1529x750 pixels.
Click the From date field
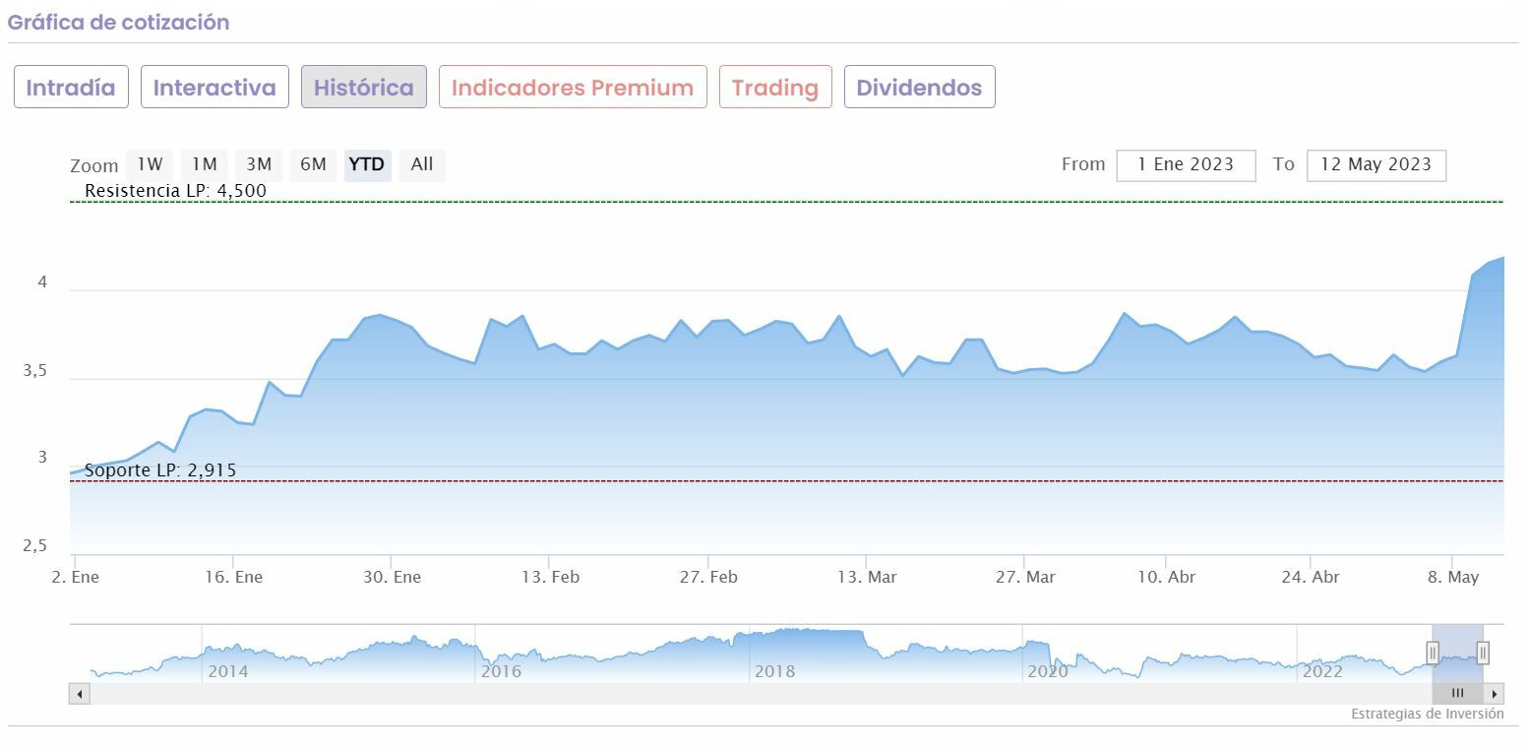[1186, 164]
